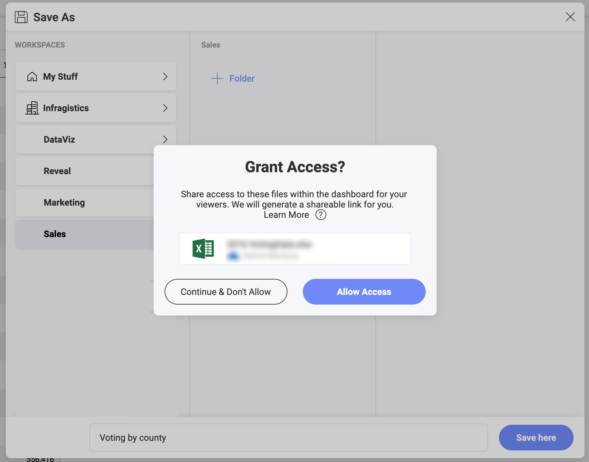Viewport: 589px width, 462px height.
Task: Select the Excel file icon in dialog
Action: 203,249
